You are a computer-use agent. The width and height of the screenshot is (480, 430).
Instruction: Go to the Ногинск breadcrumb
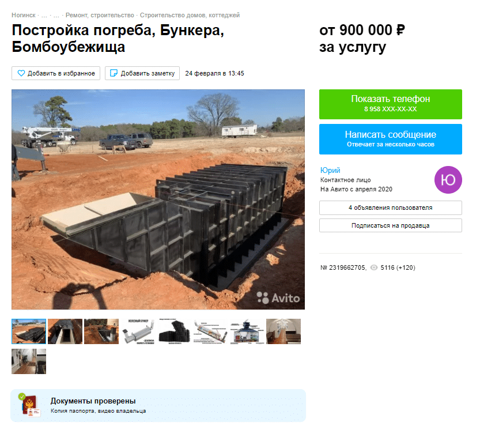24,15
